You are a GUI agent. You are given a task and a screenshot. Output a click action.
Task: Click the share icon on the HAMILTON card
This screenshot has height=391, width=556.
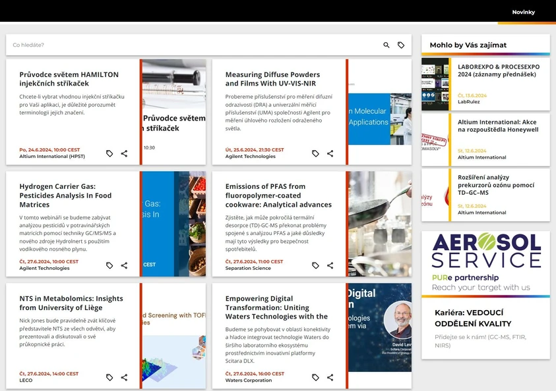(x=124, y=153)
